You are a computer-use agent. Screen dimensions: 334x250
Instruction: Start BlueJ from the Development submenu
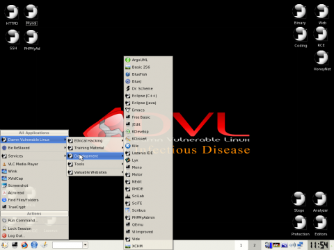pyautogui.click(x=148, y=81)
